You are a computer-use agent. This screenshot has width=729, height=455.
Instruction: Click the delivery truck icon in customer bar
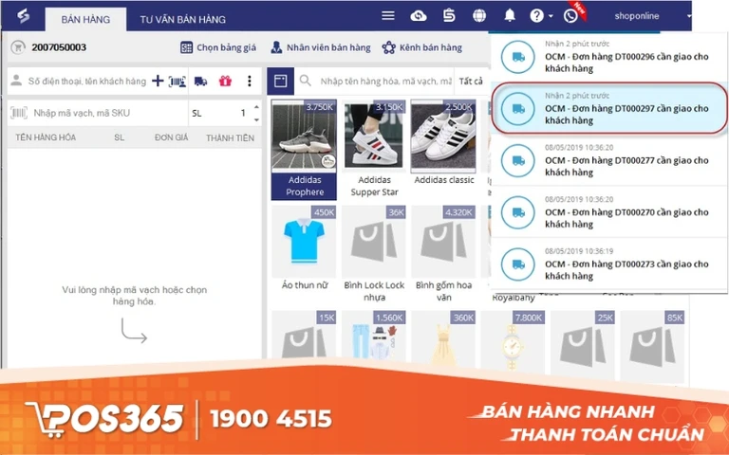200,82
